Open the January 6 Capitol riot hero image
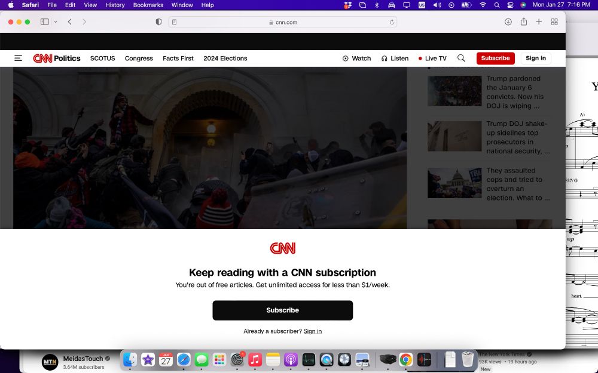 point(210,147)
